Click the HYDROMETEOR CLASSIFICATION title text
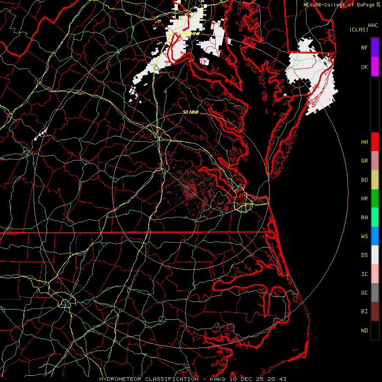This screenshot has width=382, height=382. [x=149, y=379]
